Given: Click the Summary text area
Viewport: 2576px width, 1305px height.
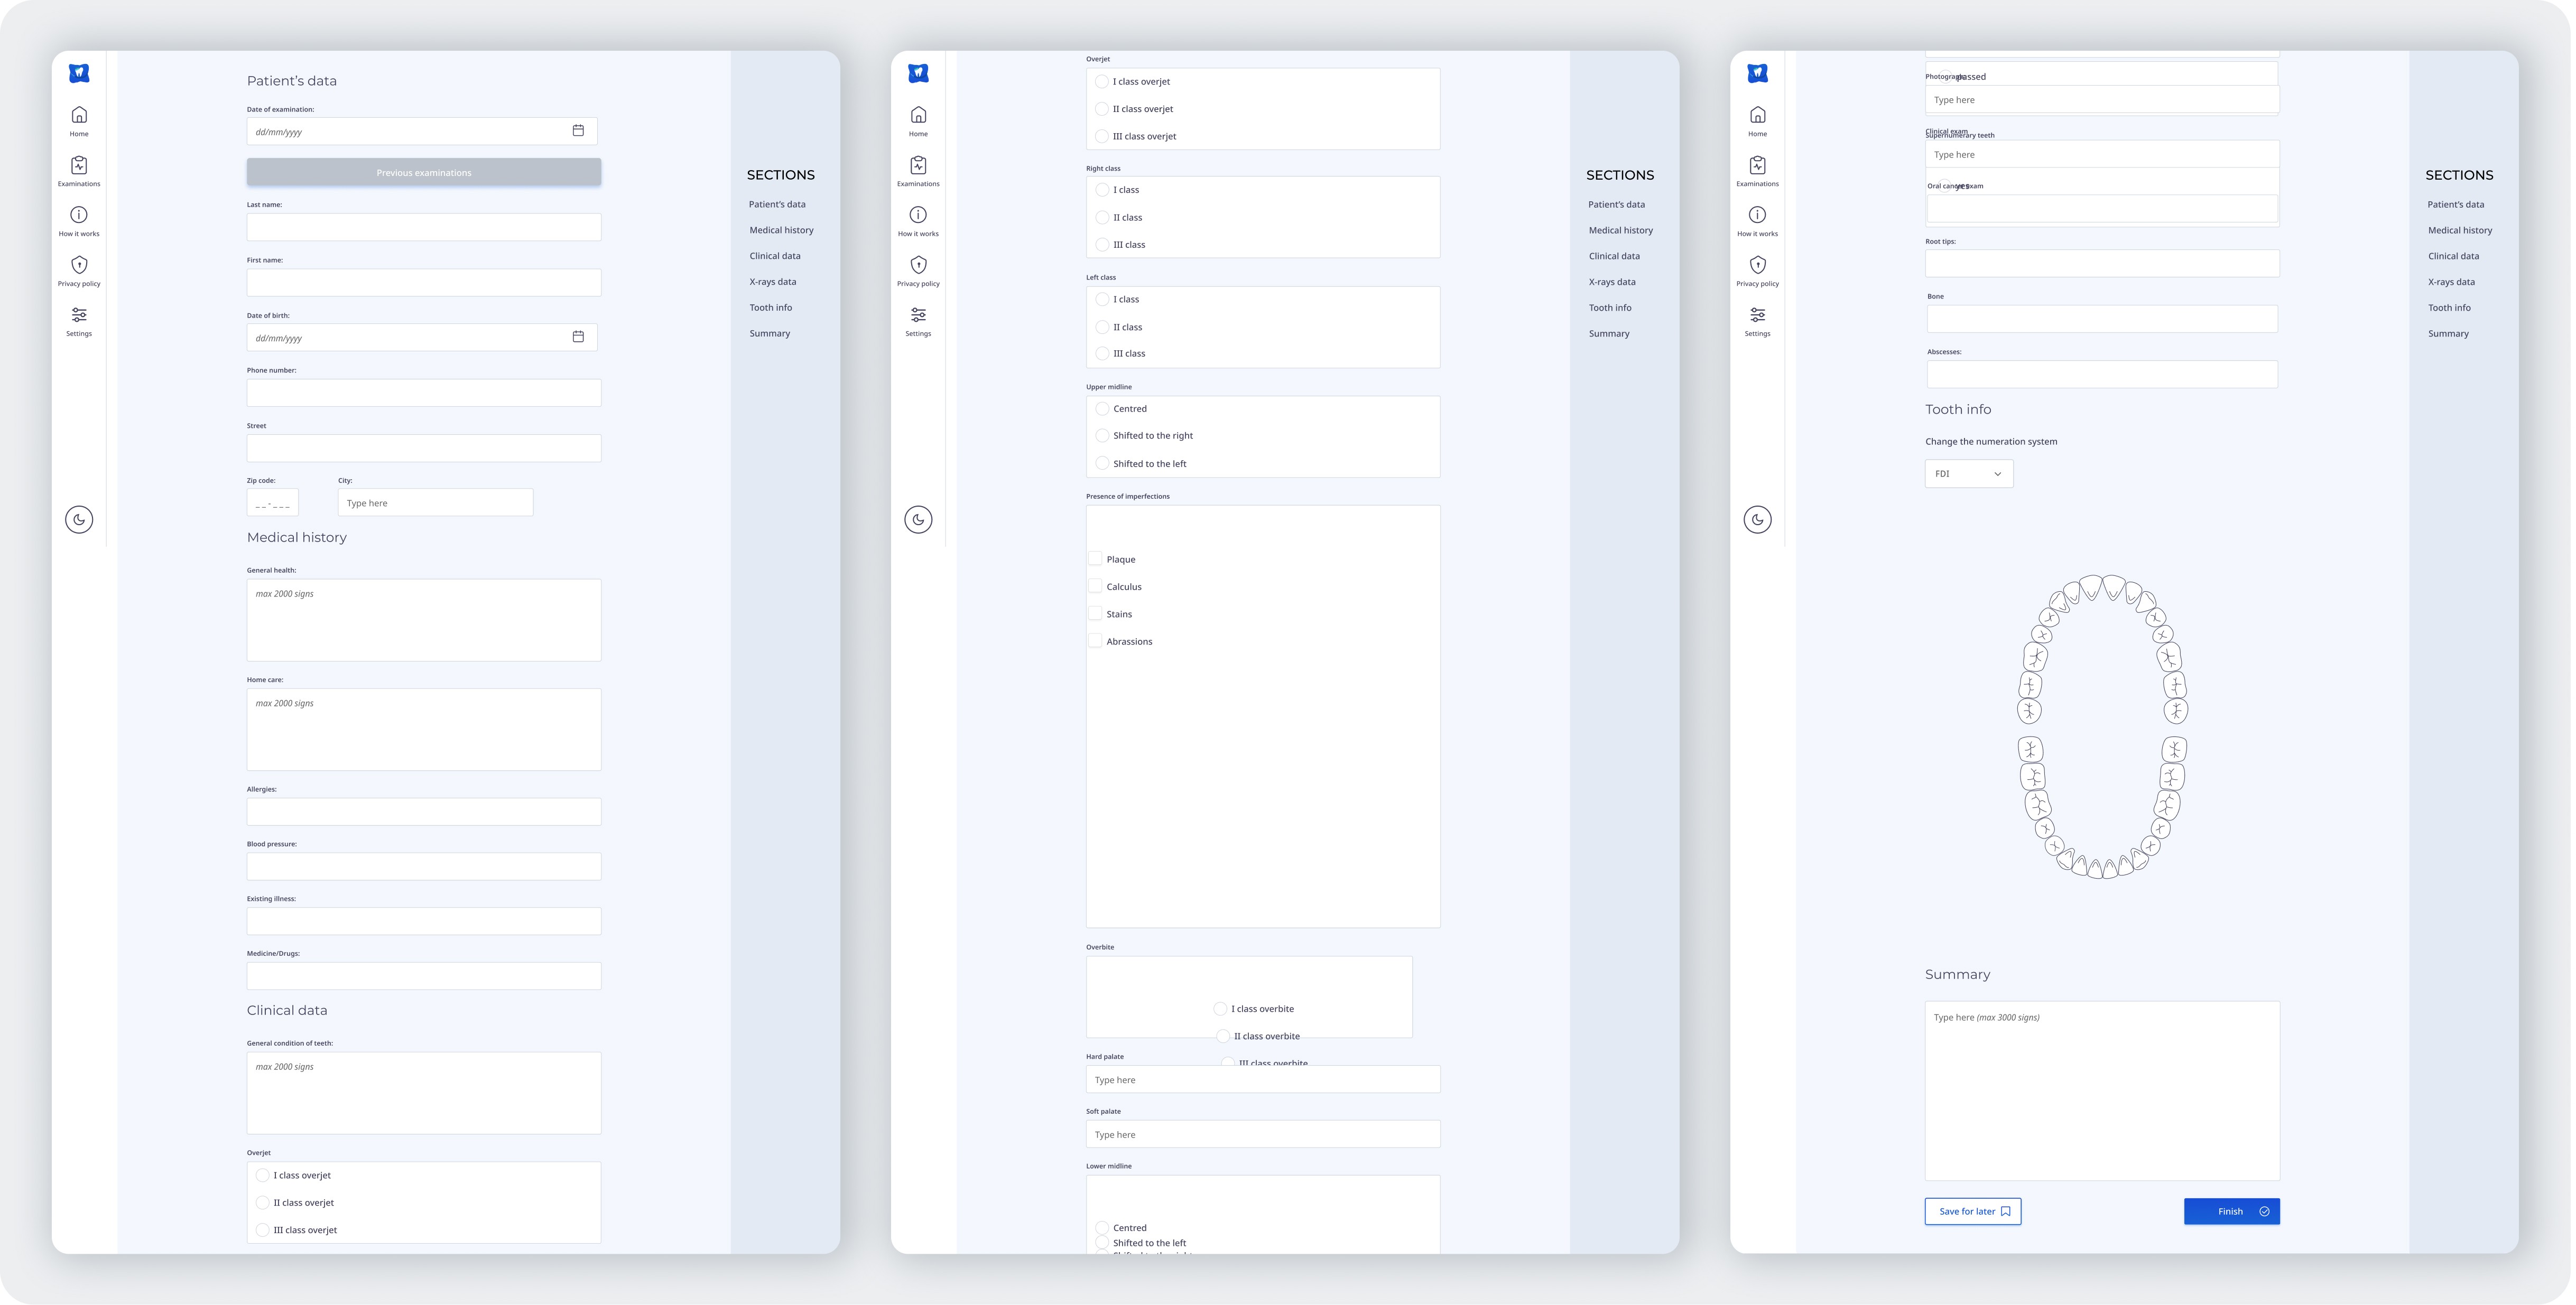Looking at the screenshot, I should (x=2101, y=1090).
